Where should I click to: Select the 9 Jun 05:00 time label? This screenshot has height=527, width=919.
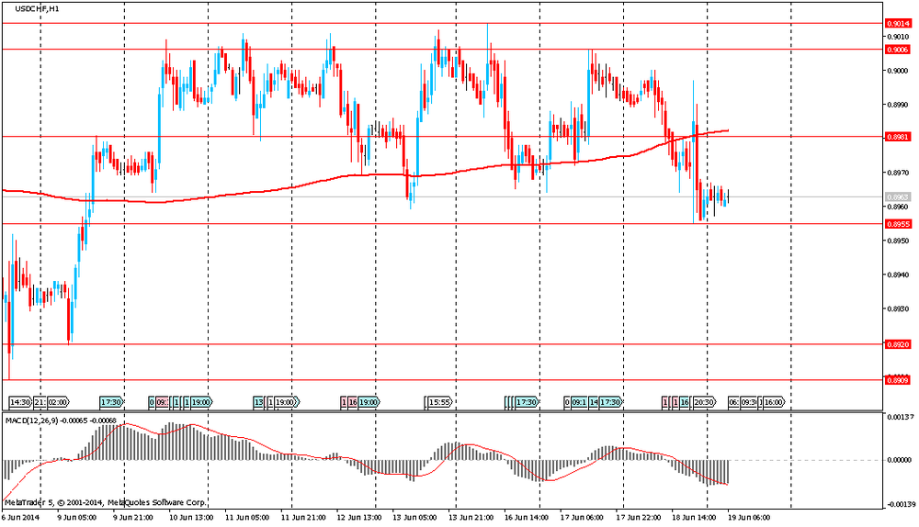[x=77, y=518]
